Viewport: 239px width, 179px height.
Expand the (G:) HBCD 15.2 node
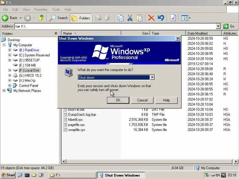click(x=10, y=75)
